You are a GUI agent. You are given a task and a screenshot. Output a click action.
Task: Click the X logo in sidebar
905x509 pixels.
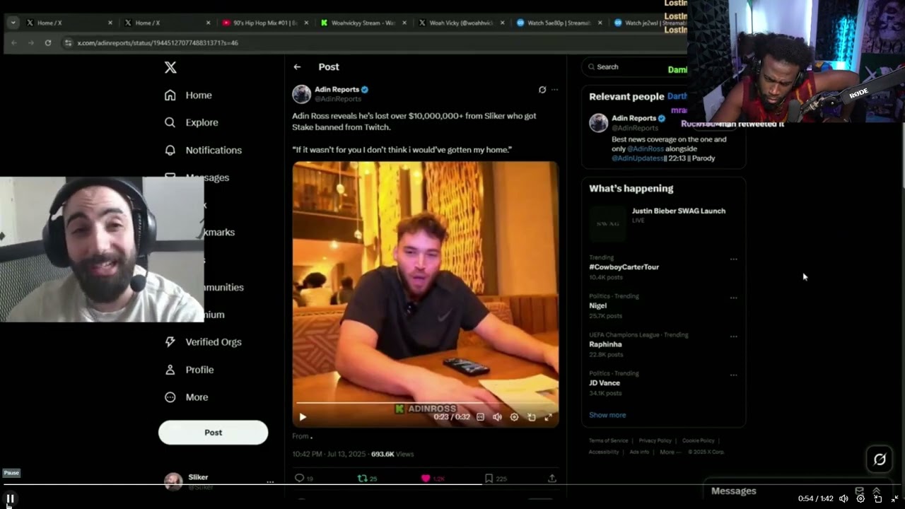point(170,67)
